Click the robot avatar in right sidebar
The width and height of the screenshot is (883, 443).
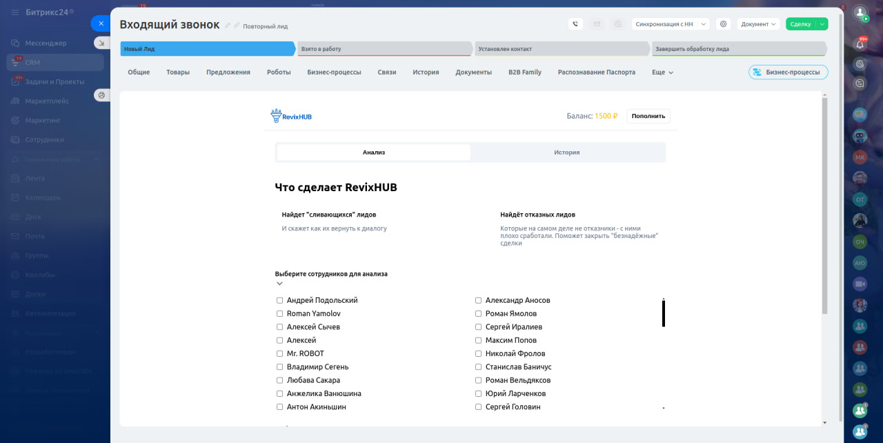tap(860, 136)
